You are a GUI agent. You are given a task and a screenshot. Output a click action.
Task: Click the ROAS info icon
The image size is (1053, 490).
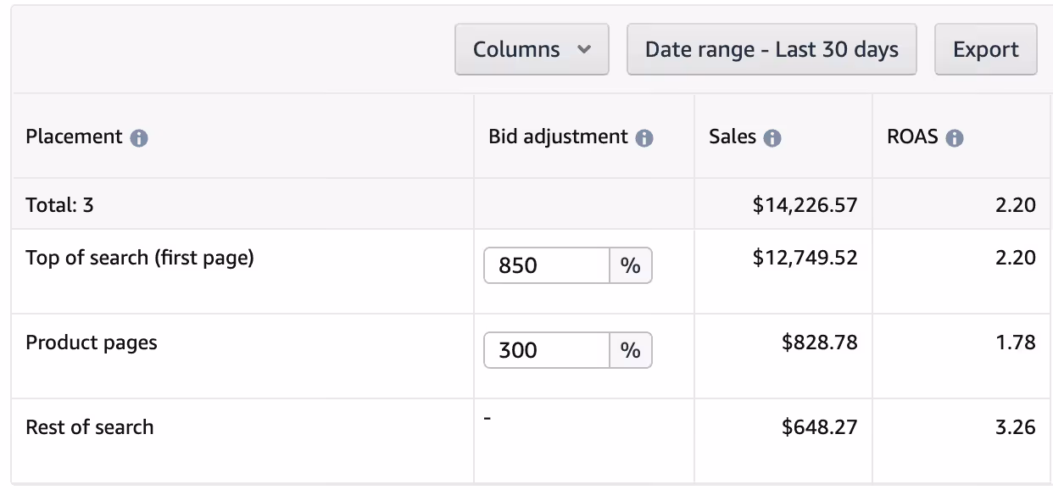tap(955, 137)
